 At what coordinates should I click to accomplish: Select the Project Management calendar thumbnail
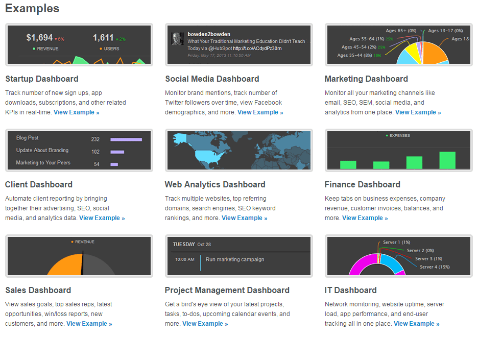(238, 256)
